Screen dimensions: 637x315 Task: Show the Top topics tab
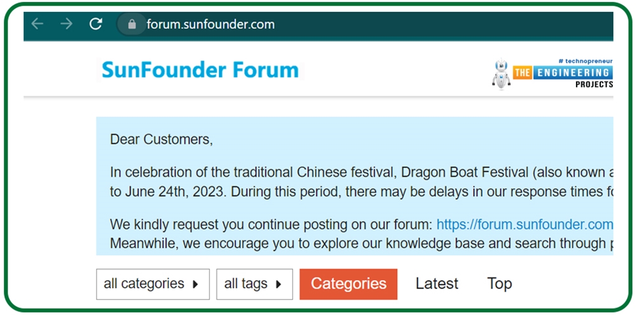(500, 284)
